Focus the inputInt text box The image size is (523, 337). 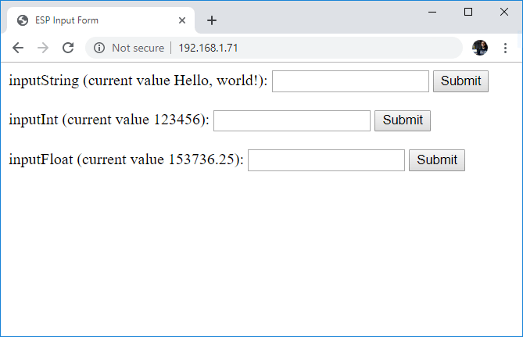point(292,120)
